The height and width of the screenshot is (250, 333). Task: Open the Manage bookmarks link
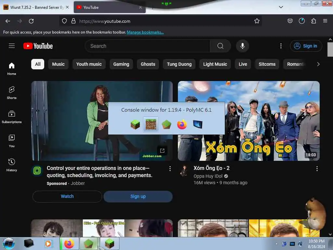(x=145, y=32)
